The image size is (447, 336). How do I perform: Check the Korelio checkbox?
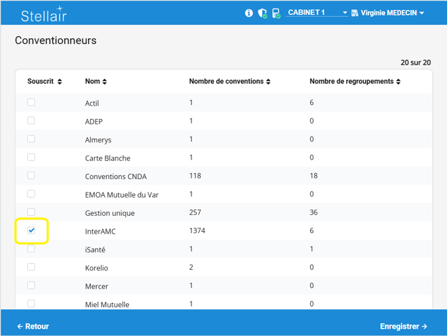31,267
